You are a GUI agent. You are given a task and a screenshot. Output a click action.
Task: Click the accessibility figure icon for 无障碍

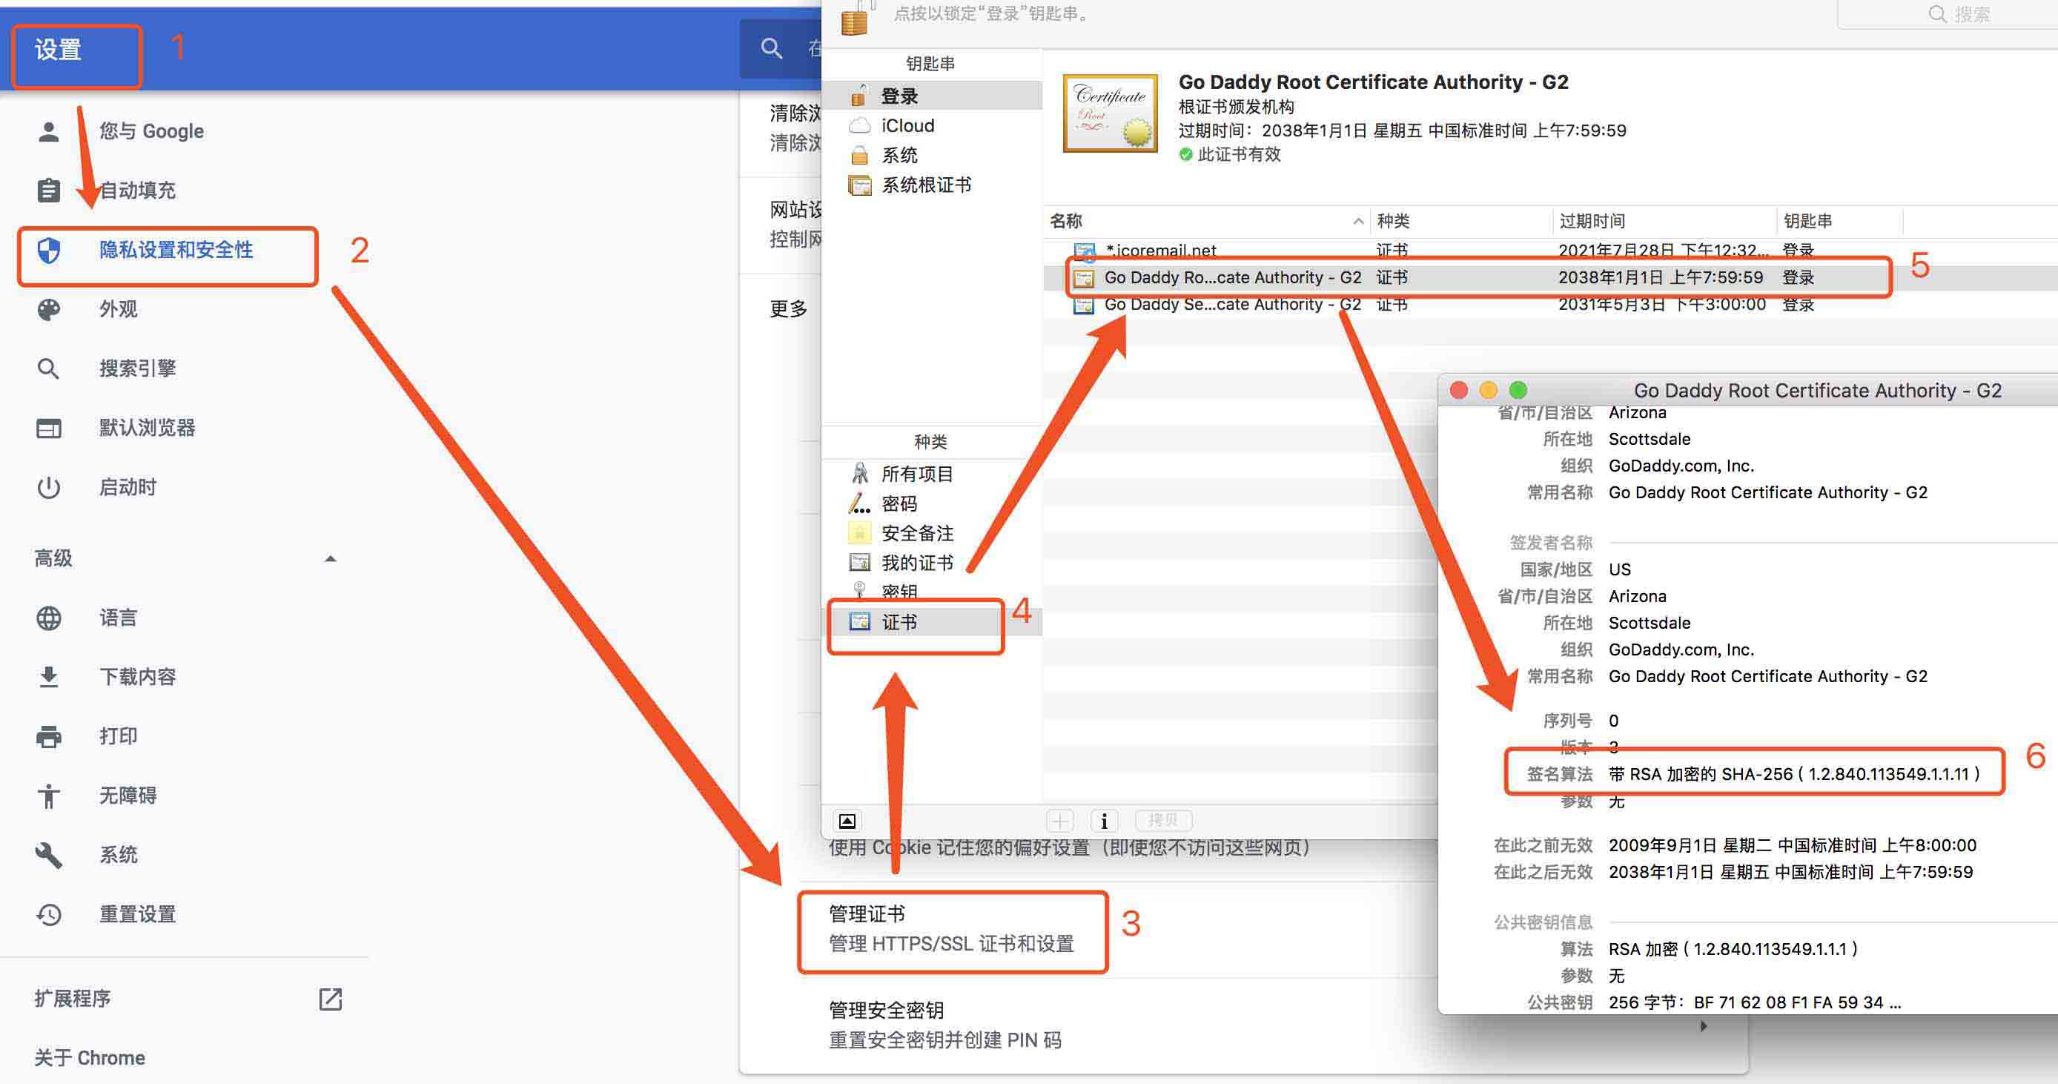(x=49, y=796)
